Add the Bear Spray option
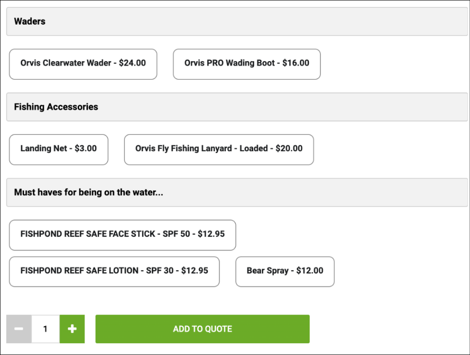Screen dimensions: 470x355 [285, 271]
